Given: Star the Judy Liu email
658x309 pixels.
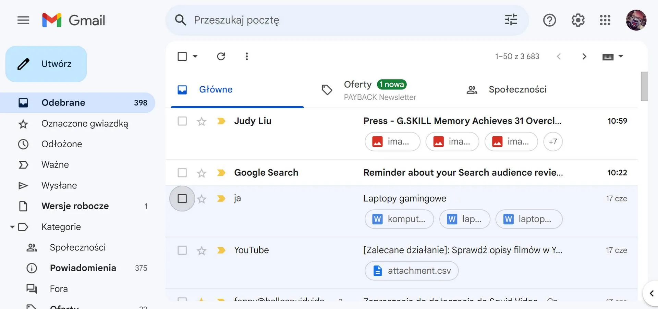Looking at the screenshot, I should coord(202,121).
